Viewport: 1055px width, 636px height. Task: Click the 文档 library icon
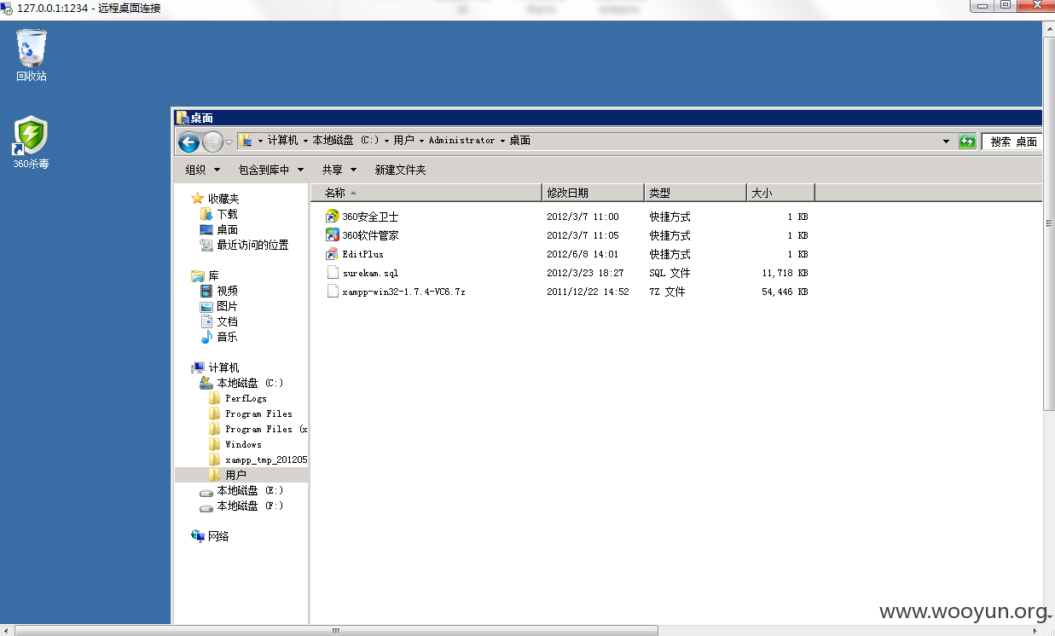(206, 321)
